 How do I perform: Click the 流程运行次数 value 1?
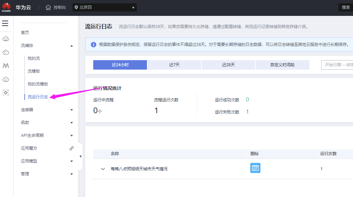[x=156, y=110]
